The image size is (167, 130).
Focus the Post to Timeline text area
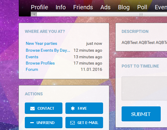(144, 88)
